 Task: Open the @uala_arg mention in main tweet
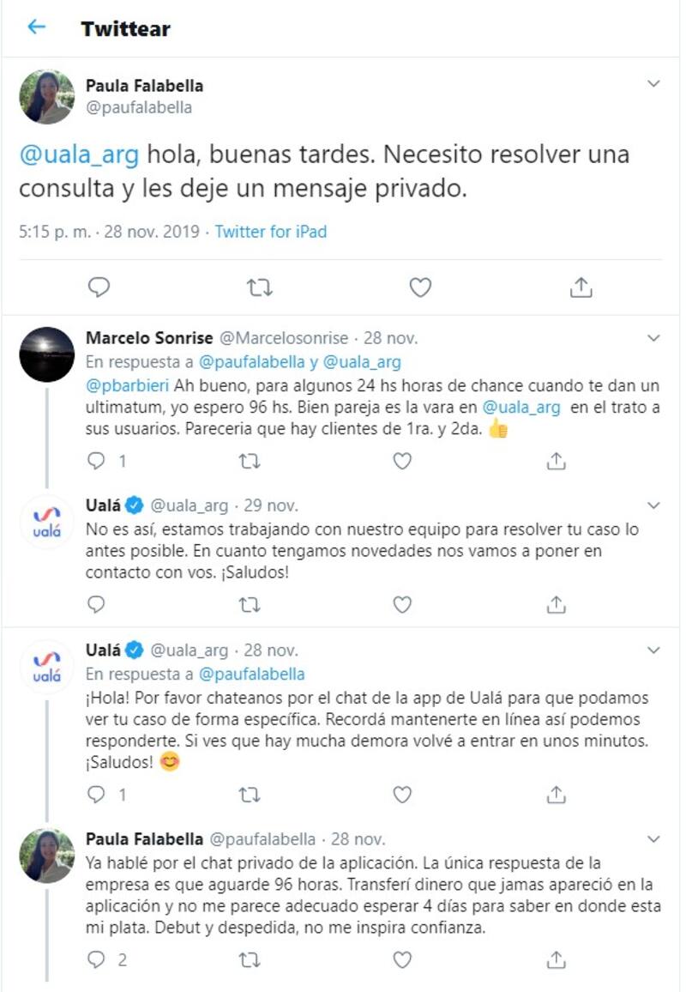click(x=79, y=155)
